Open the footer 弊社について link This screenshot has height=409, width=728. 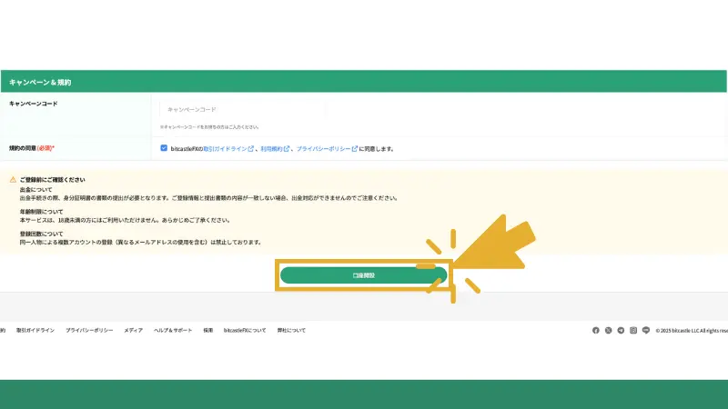click(291, 330)
